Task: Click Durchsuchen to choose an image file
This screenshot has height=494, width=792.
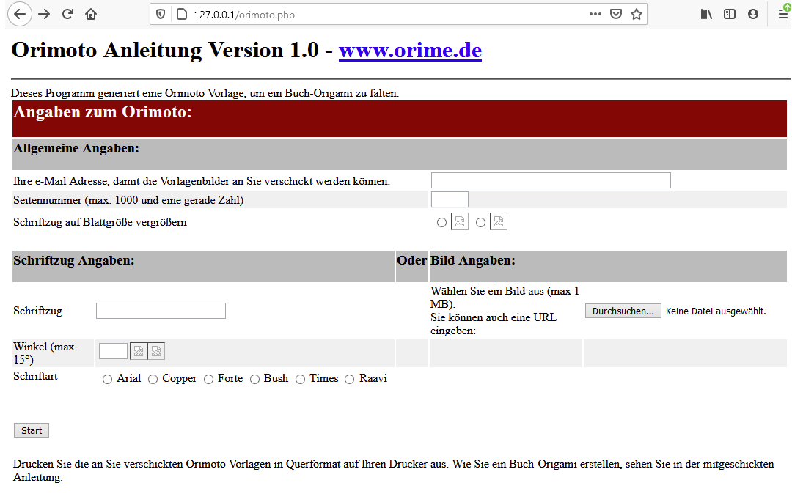Action: [623, 311]
